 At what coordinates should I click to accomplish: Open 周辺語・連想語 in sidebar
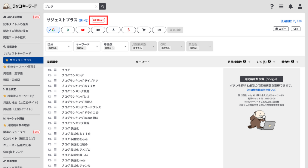[13, 73]
